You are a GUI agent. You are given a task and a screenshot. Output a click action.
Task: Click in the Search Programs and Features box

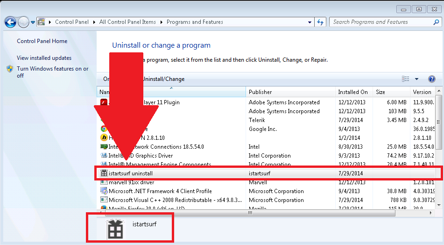[x=381, y=22]
